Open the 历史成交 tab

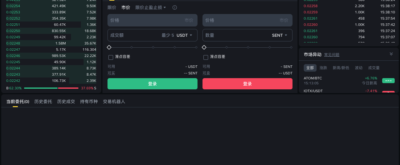coord(66,101)
